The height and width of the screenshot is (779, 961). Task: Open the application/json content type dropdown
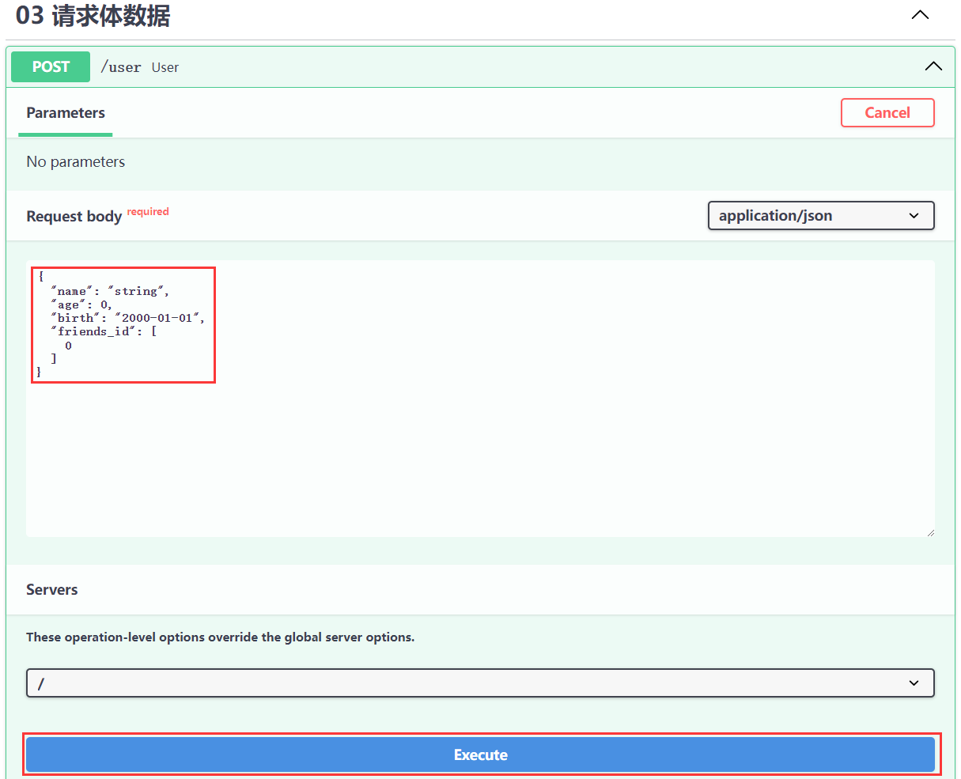(820, 216)
